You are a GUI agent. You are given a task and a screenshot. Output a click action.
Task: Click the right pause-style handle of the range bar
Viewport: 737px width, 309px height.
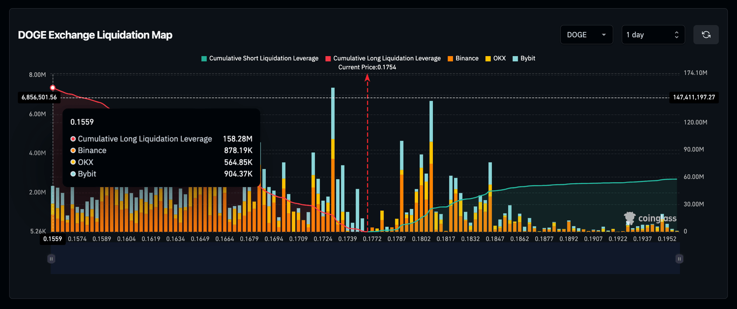pyautogui.click(x=679, y=259)
